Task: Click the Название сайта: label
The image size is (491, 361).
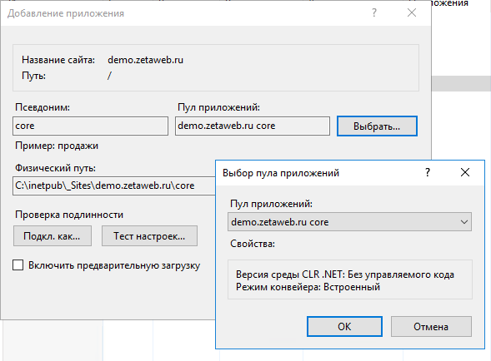Action: pyautogui.click(x=58, y=60)
